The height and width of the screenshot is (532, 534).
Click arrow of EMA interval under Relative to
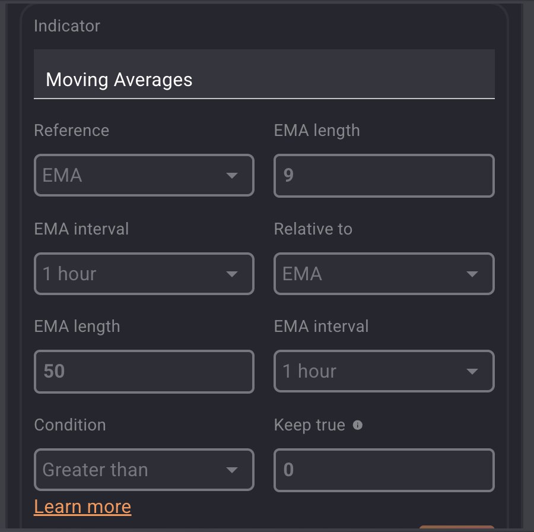coord(472,372)
